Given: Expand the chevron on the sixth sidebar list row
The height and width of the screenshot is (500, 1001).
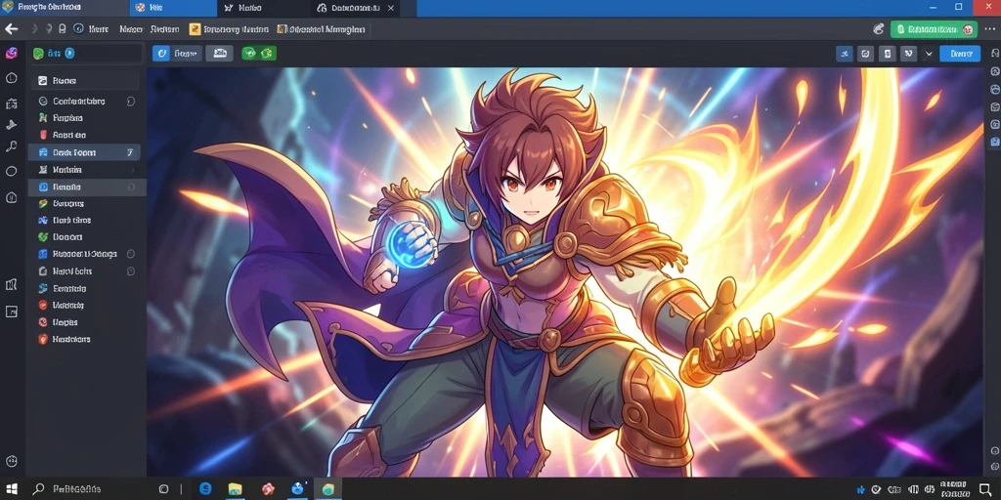Looking at the screenshot, I should [x=132, y=170].
